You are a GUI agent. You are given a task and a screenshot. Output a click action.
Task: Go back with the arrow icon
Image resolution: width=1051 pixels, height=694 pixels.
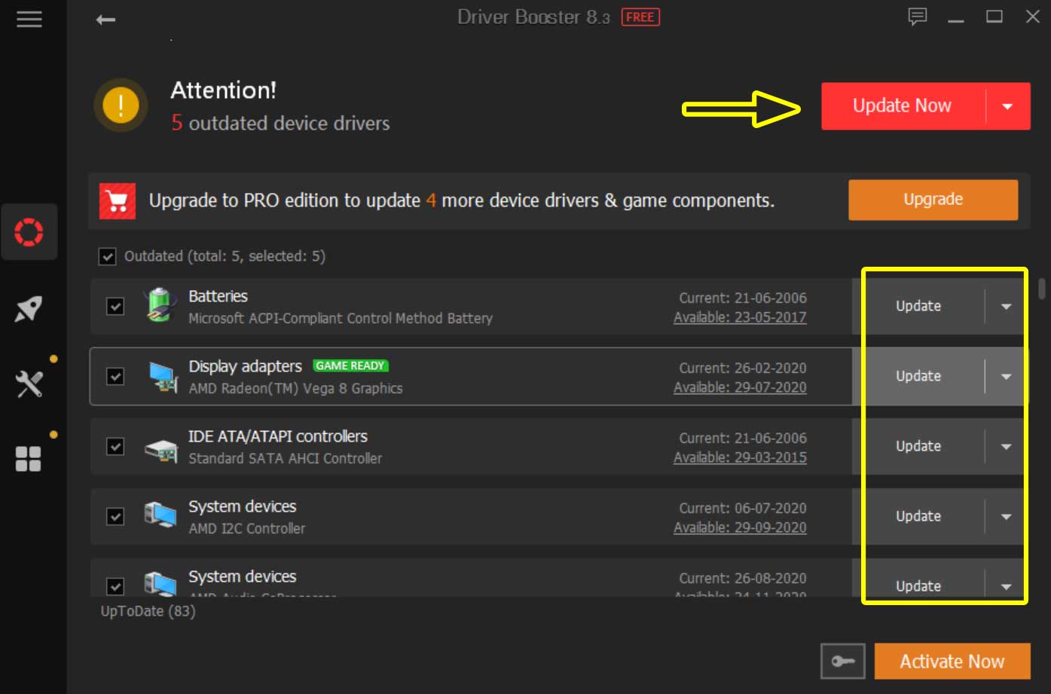tap(105, 20)
